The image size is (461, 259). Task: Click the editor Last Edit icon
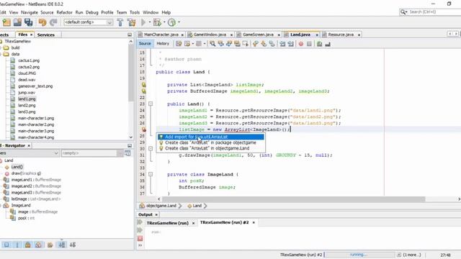click(179, 44)
